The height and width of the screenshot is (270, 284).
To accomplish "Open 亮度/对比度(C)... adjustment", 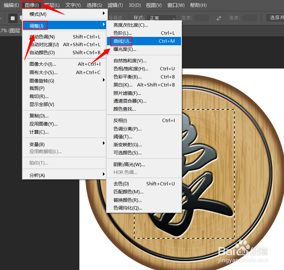I will (x=144, y=25).
